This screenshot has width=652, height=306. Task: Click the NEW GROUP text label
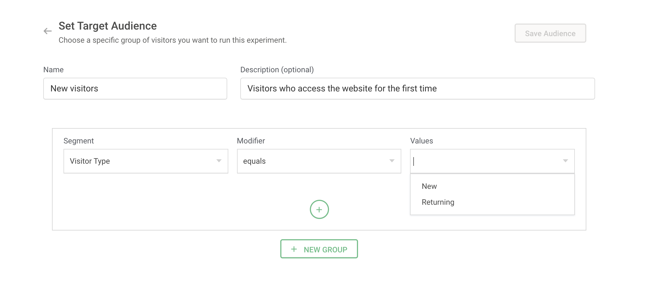(325, 250)
